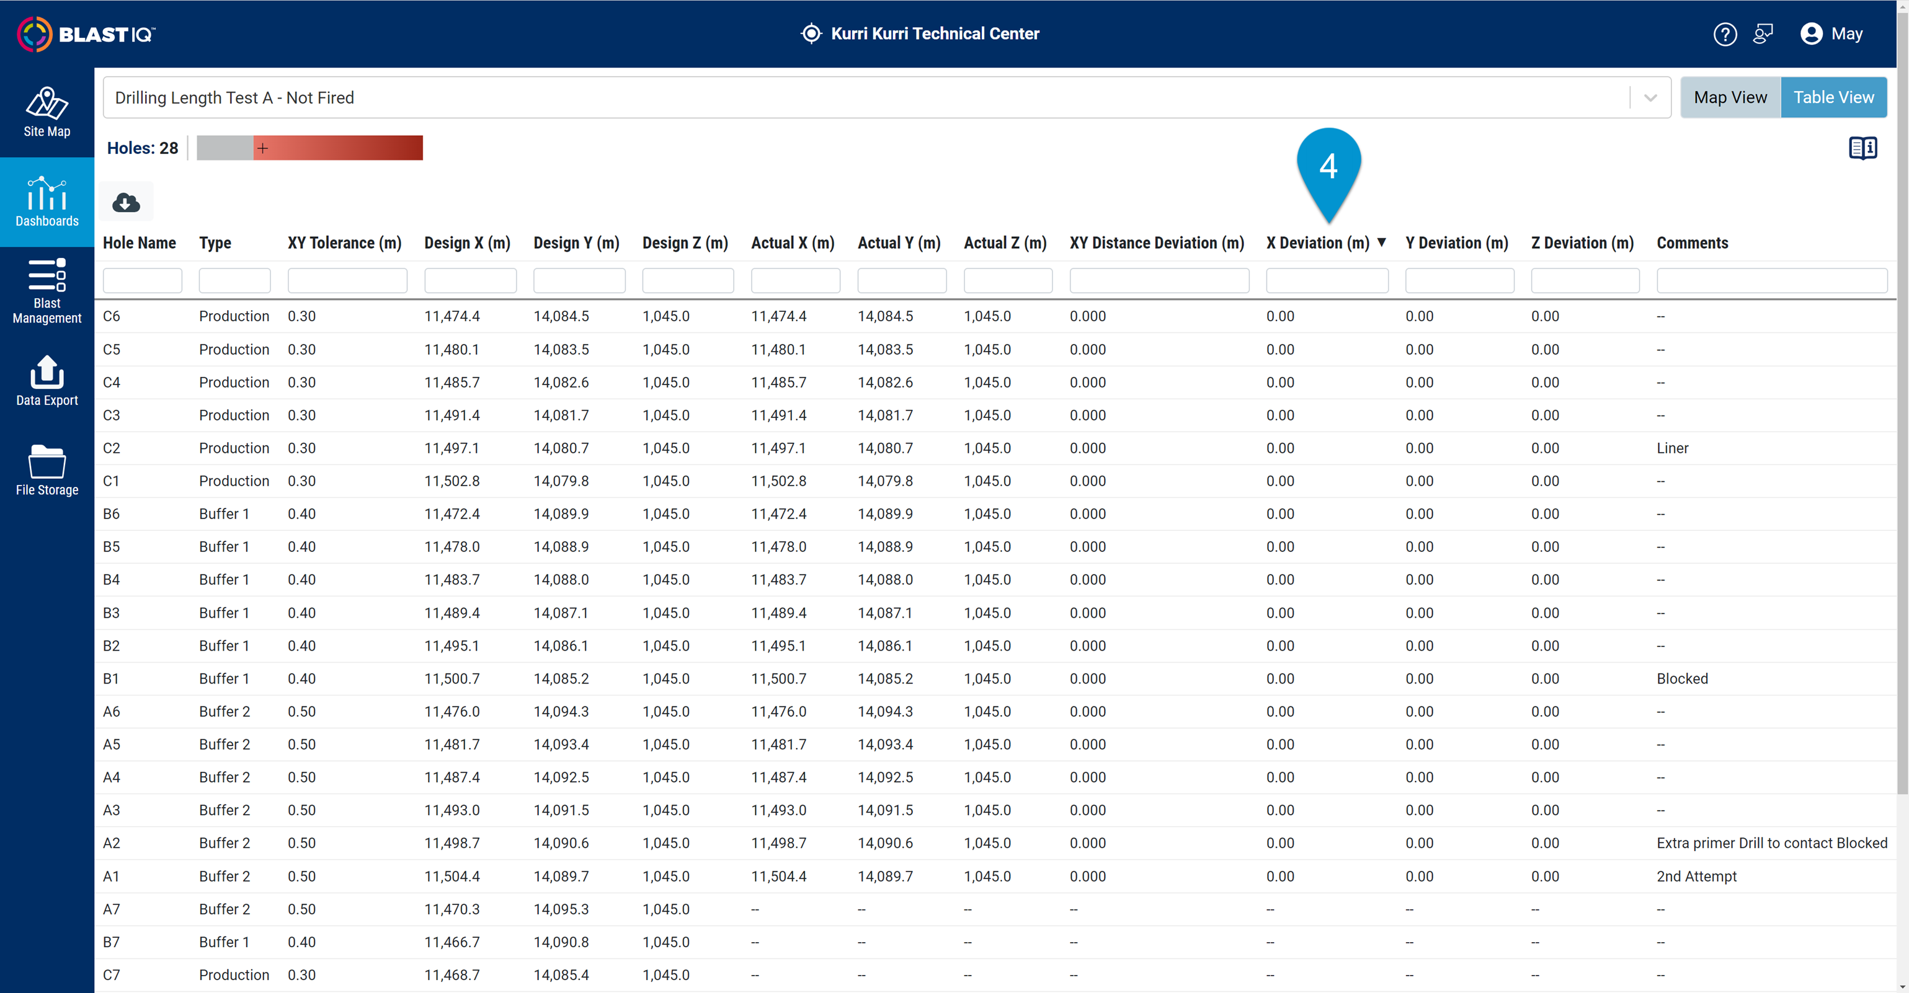Switch to Table View
The height and width of the screenshot is (993, 1909).
click(1833, 97)
